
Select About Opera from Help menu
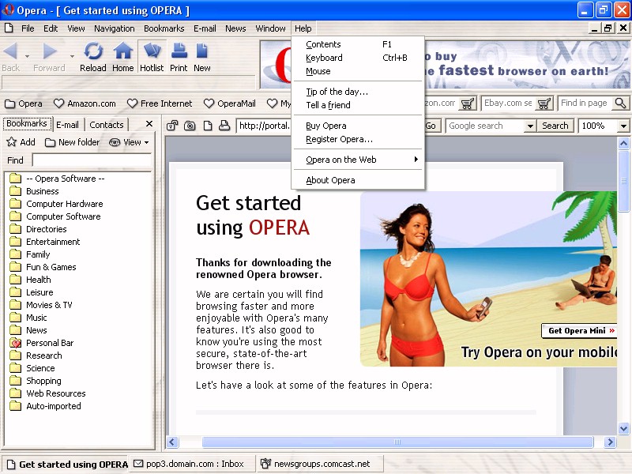click(x=330, y=180)
